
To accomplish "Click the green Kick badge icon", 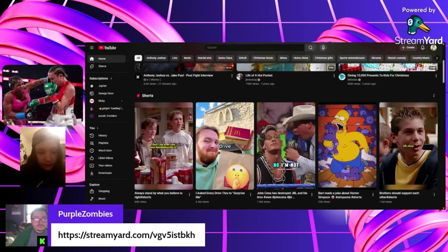I will (42, 241).
